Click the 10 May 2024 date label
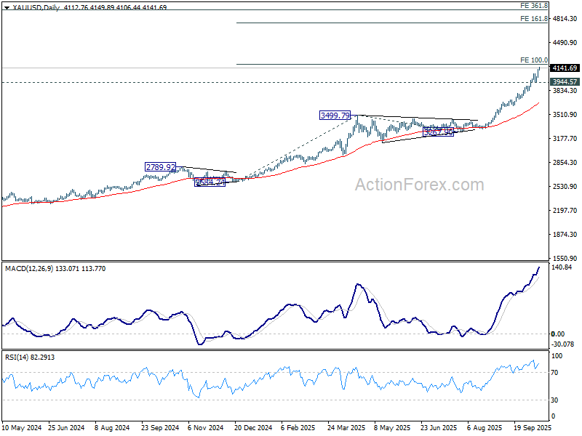The width and height of the screenshot is (582, 436). 22,429
